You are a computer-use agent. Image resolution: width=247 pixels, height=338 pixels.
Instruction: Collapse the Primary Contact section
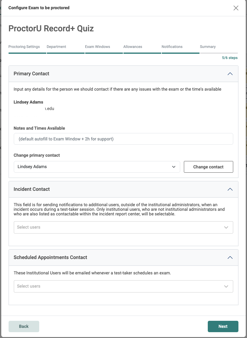click(x=230, y=73)
